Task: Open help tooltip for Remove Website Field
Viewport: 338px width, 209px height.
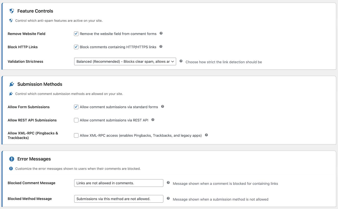Action: tap(161, 33)
